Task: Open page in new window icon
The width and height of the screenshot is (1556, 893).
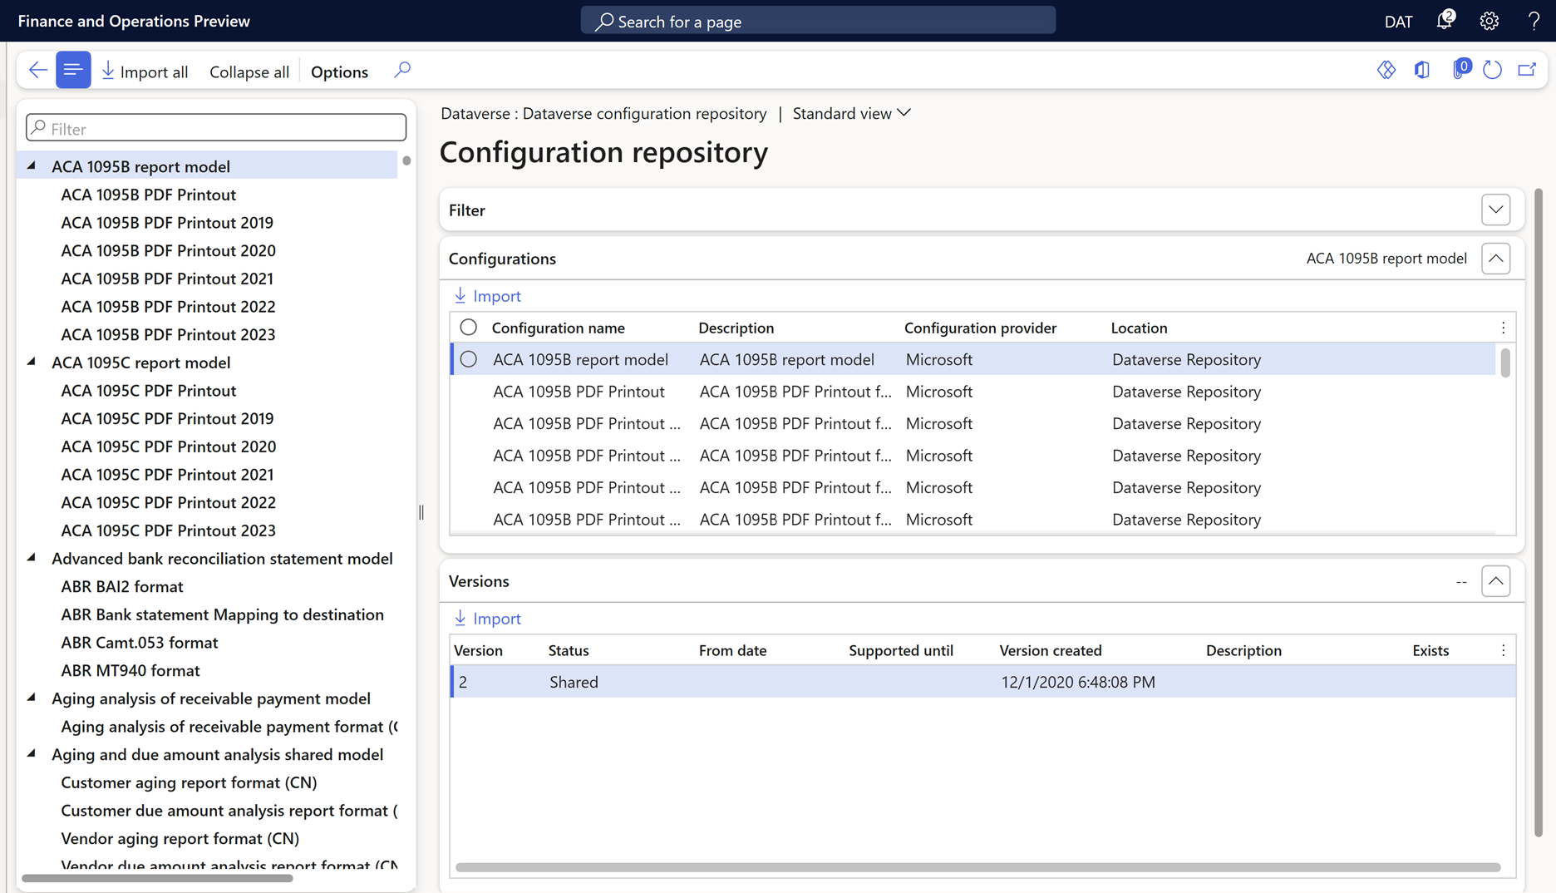Action: (x=1527, y=71)
